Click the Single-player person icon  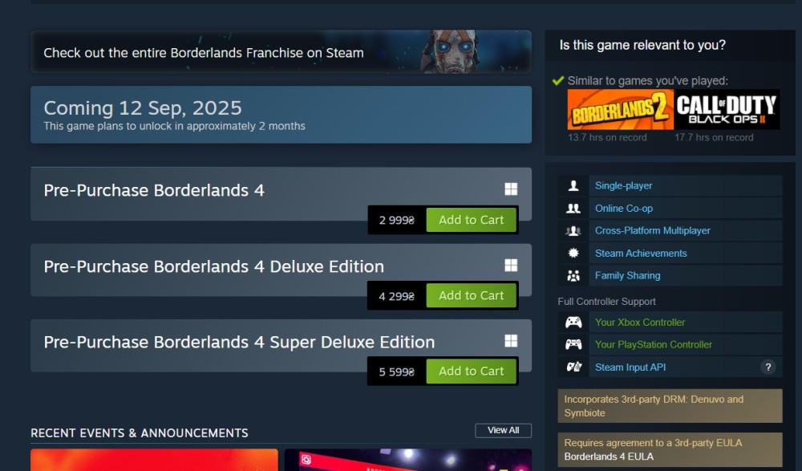573,186
